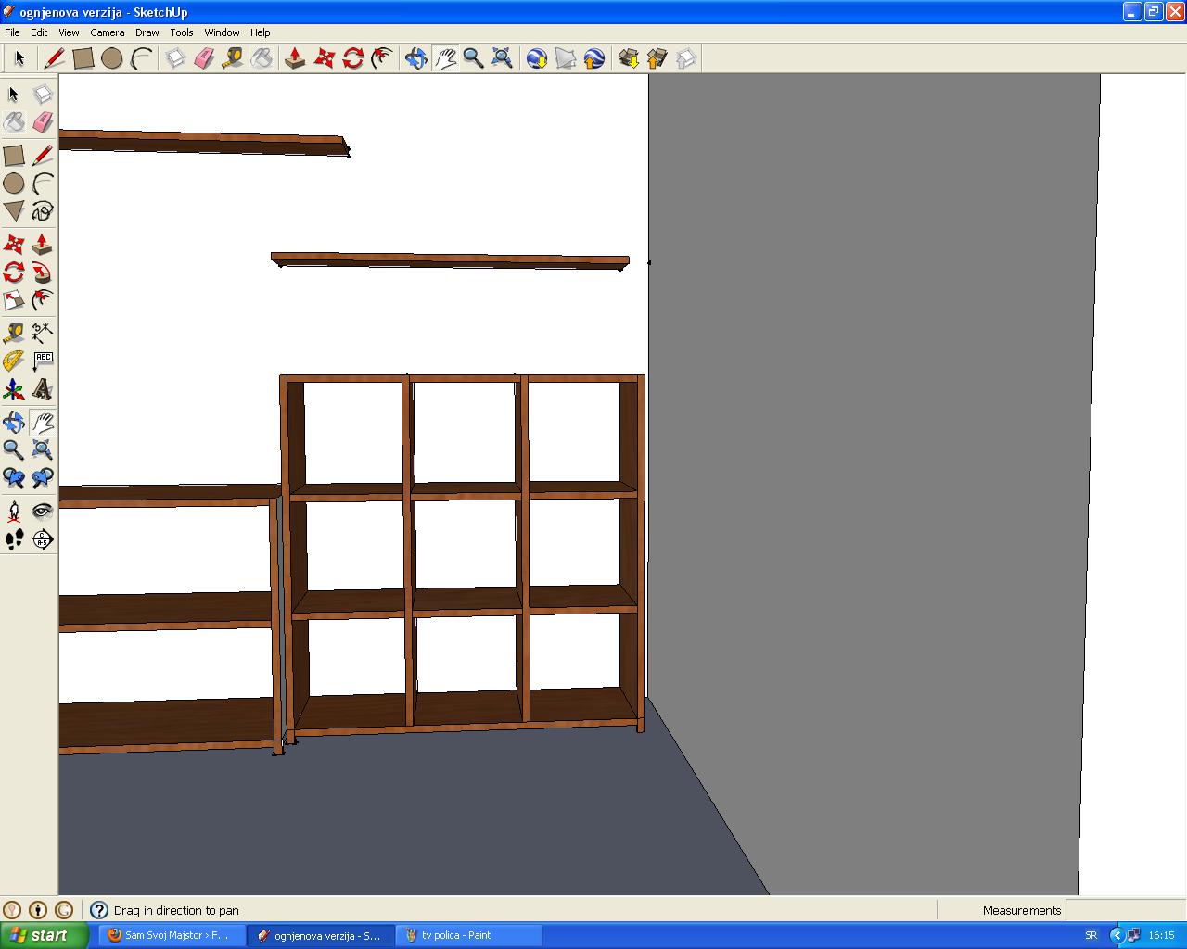The image size is (1187, 949).
Task: Click the 16:15 taskbar clock
Action: (1162, 935)
